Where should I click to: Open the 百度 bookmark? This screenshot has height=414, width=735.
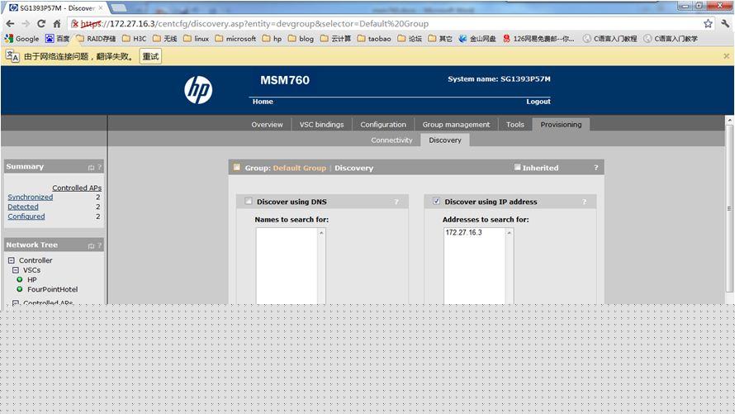(57, 39)
